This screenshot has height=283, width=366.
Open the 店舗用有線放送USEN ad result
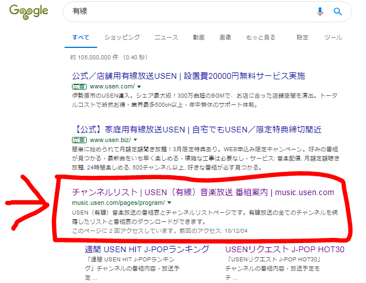pyautogui.click(x=188, y=76)
